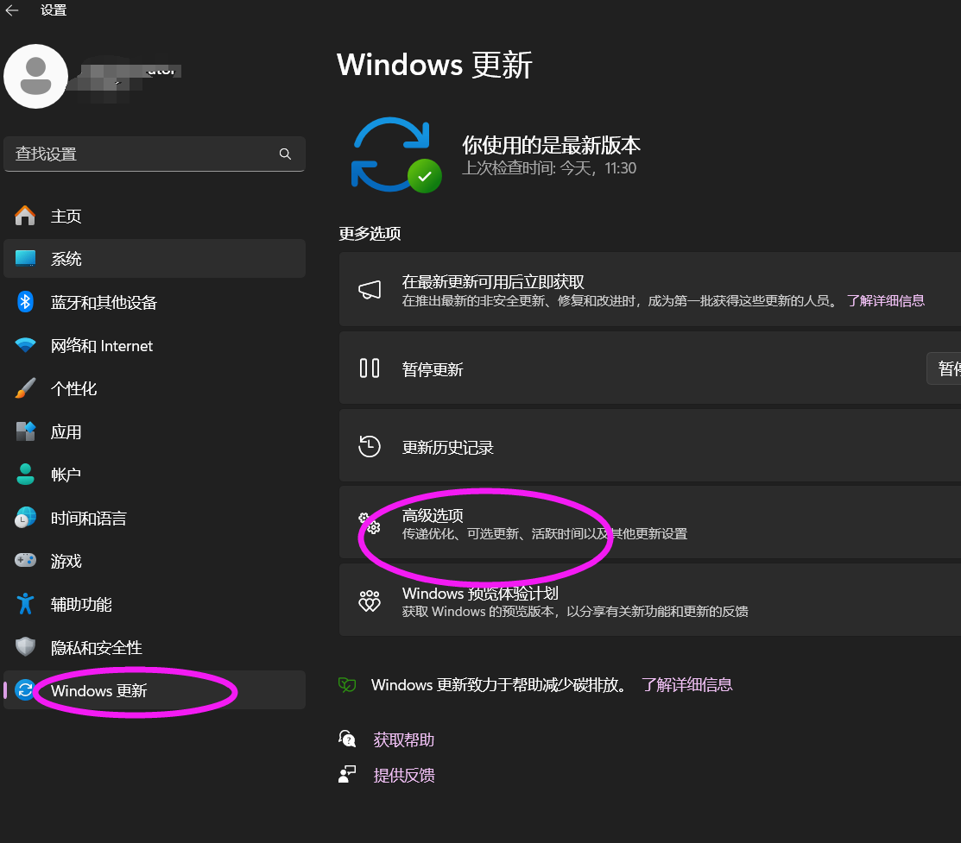Open Accessibility via the person icon
This screenshot has height=843, width=961.
pyautogui.click(x=24, y=604)
